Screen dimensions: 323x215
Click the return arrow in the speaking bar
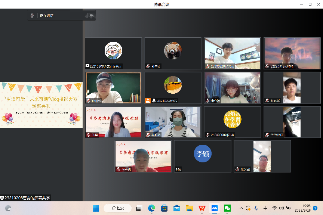tap(92, 16)
